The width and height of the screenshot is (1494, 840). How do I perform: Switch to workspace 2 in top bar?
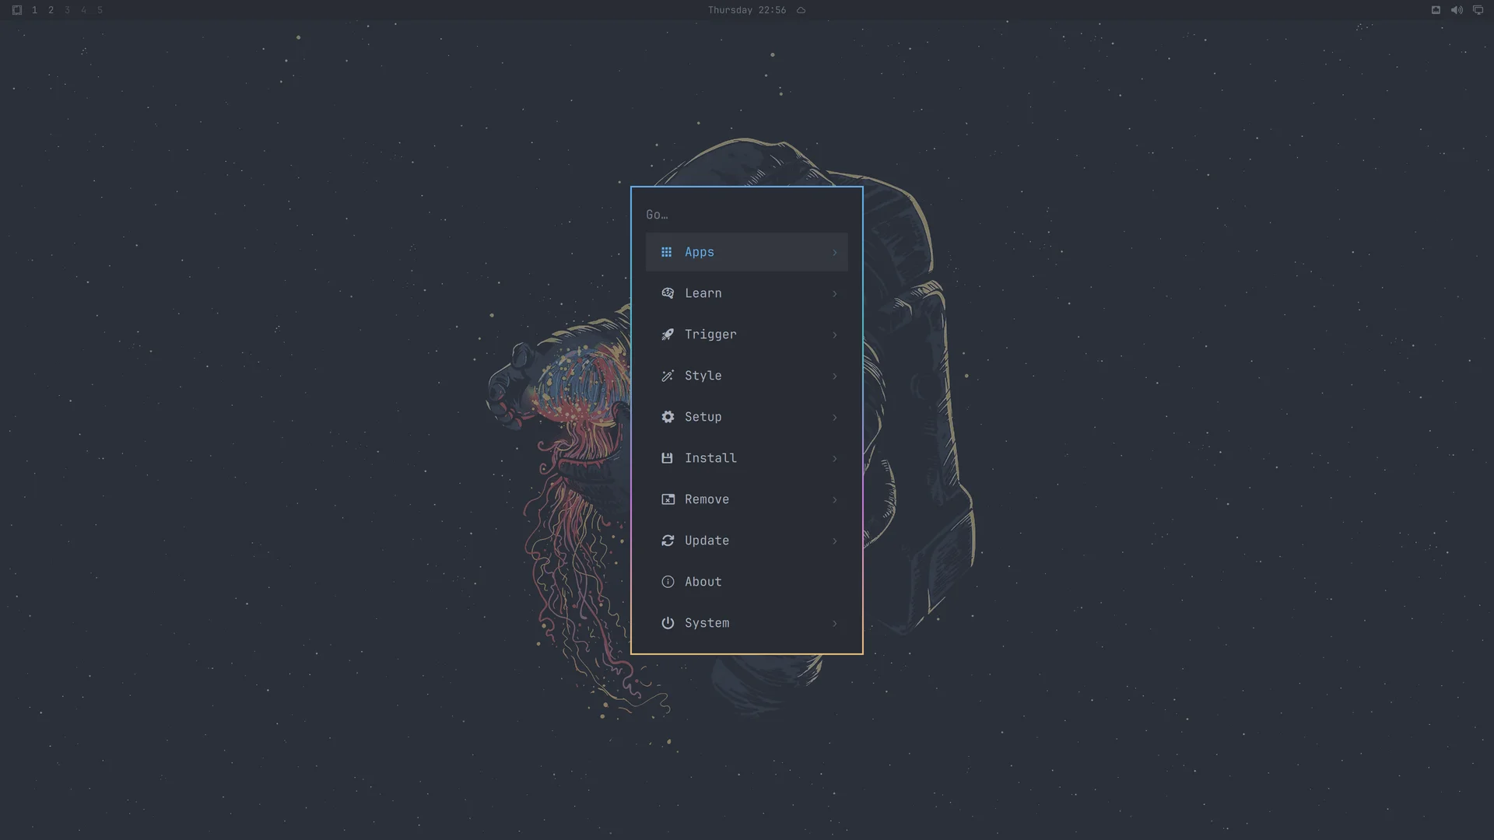click(x=51, y=10)
